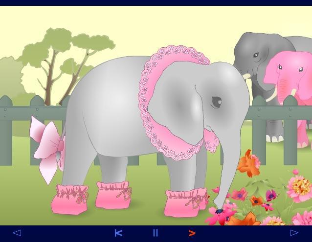Click the previous page left arrow
Viewport: 312px width, 242px height.
[x=17, y=233]
